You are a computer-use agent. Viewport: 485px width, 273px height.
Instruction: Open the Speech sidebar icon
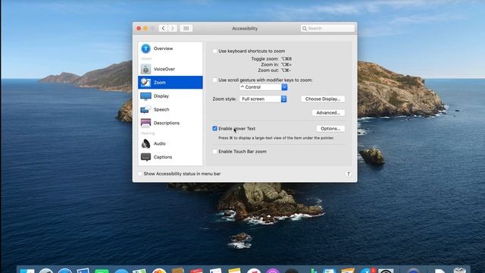click(145, 109)
